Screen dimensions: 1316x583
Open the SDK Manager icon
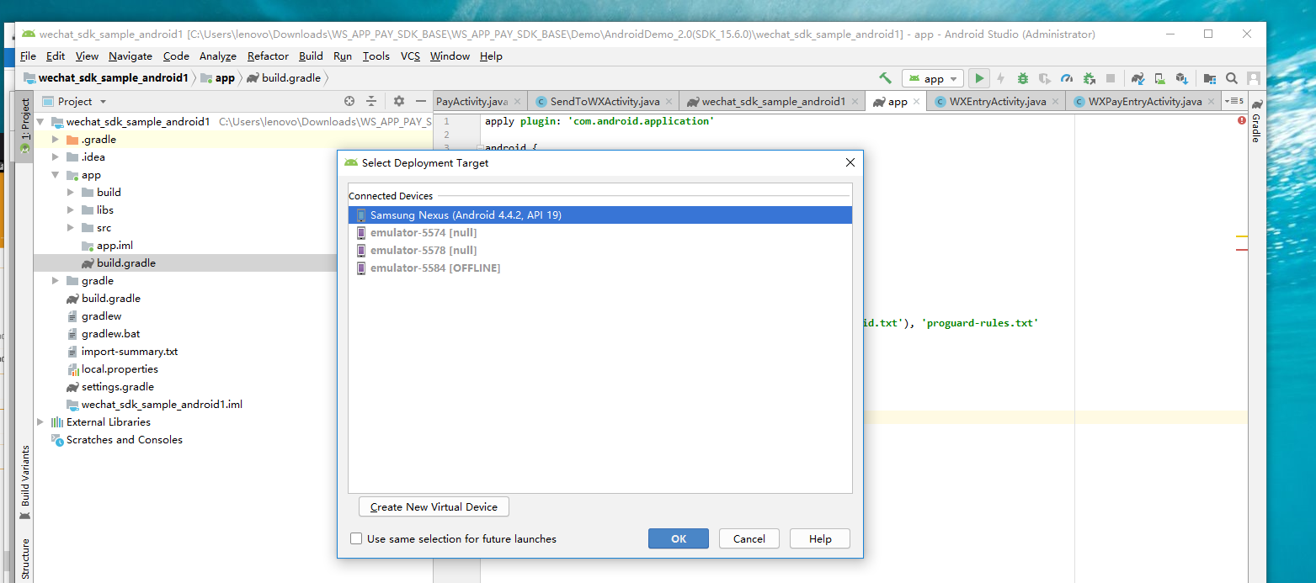[x=1181, y=78]
